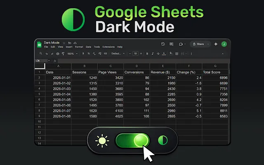Start a Meet video call

(x=181, y=44)
